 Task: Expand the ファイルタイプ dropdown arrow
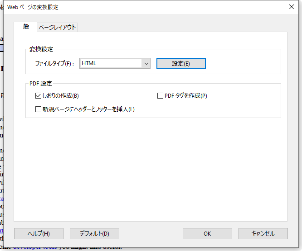click(x=146, y=64)
